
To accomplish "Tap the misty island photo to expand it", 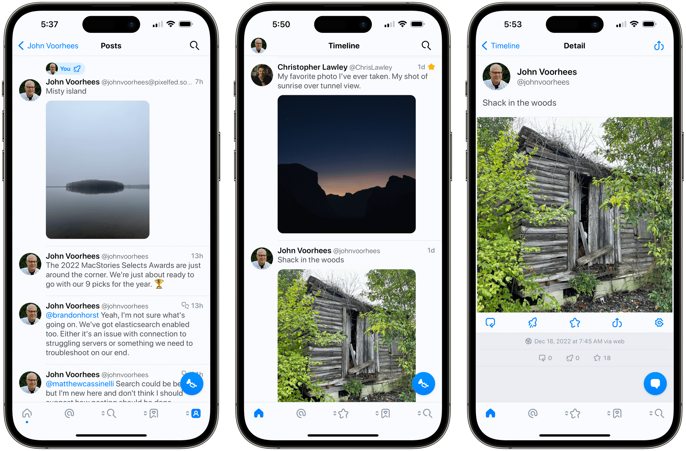I will tap(96, 171).
